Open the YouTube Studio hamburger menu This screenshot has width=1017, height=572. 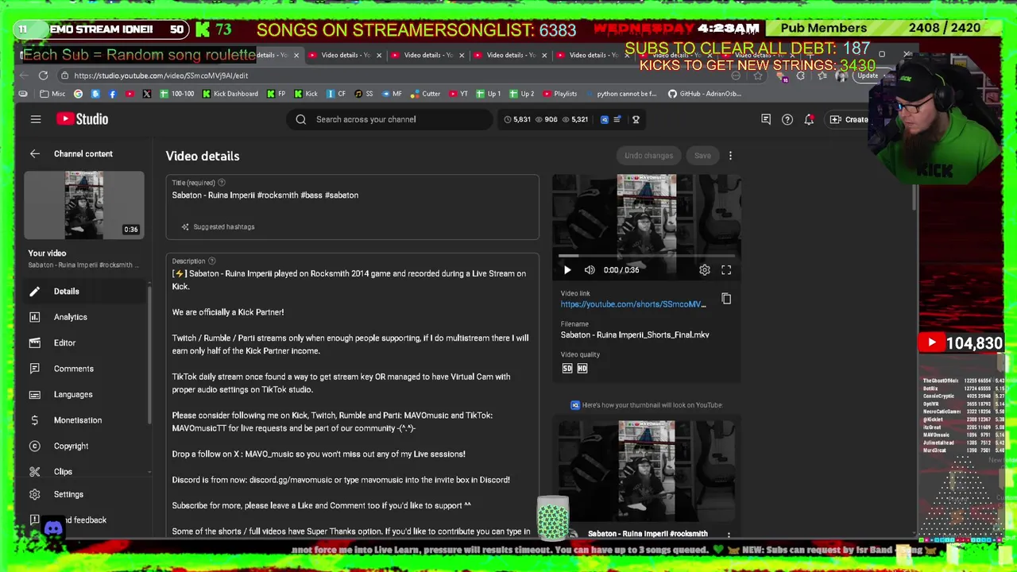click(36, 119)
